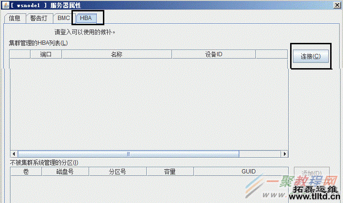The width and height of the screenshot is (343, 203).
Task: Click the 卷 column header
Action: coord(26,172)
